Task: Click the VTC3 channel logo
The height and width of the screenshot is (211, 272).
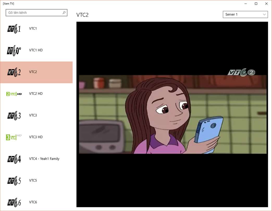Action: [x=14, y=116]
